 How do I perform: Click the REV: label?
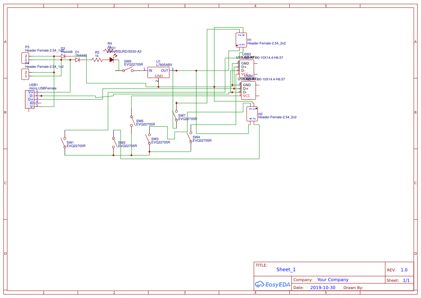coord(391,270)
